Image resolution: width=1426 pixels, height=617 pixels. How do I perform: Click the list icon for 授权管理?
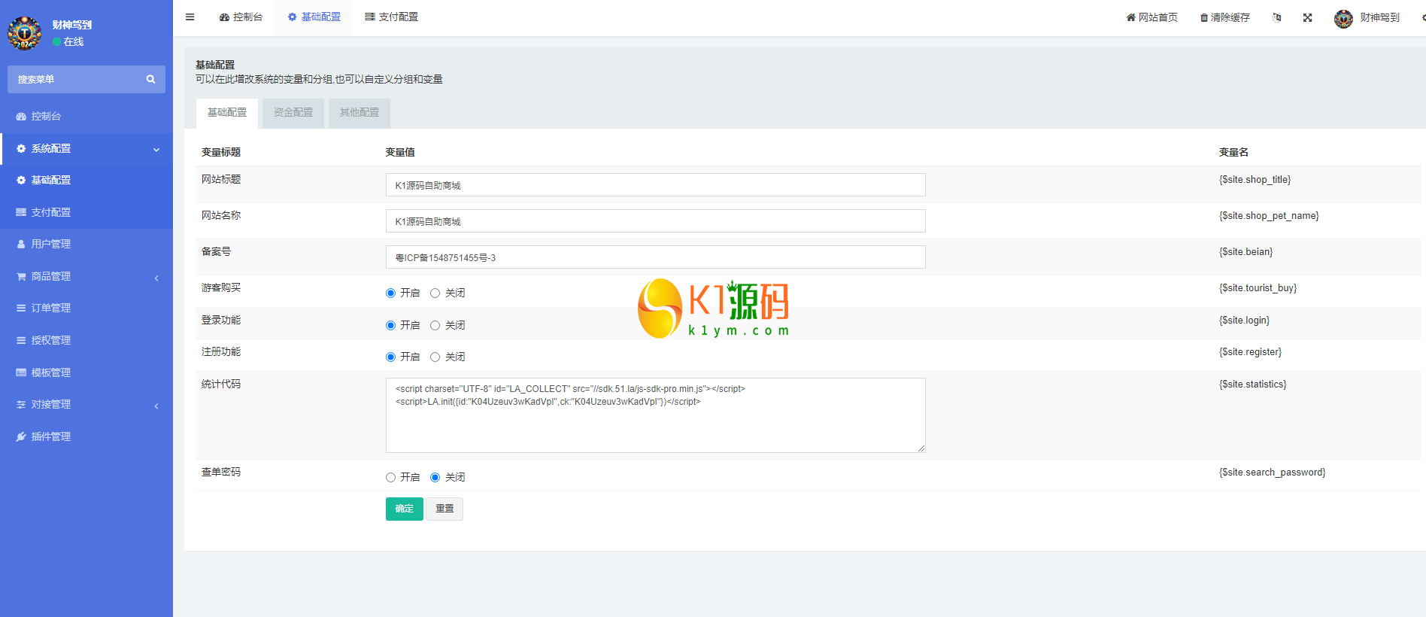click(21, 340)
